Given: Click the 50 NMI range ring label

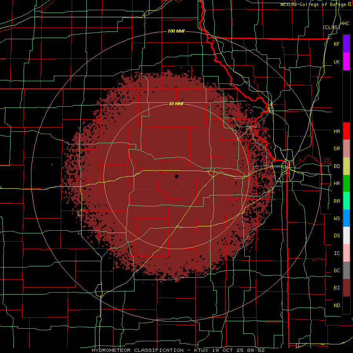Looking at the screenshot, I should pos(176,104).
